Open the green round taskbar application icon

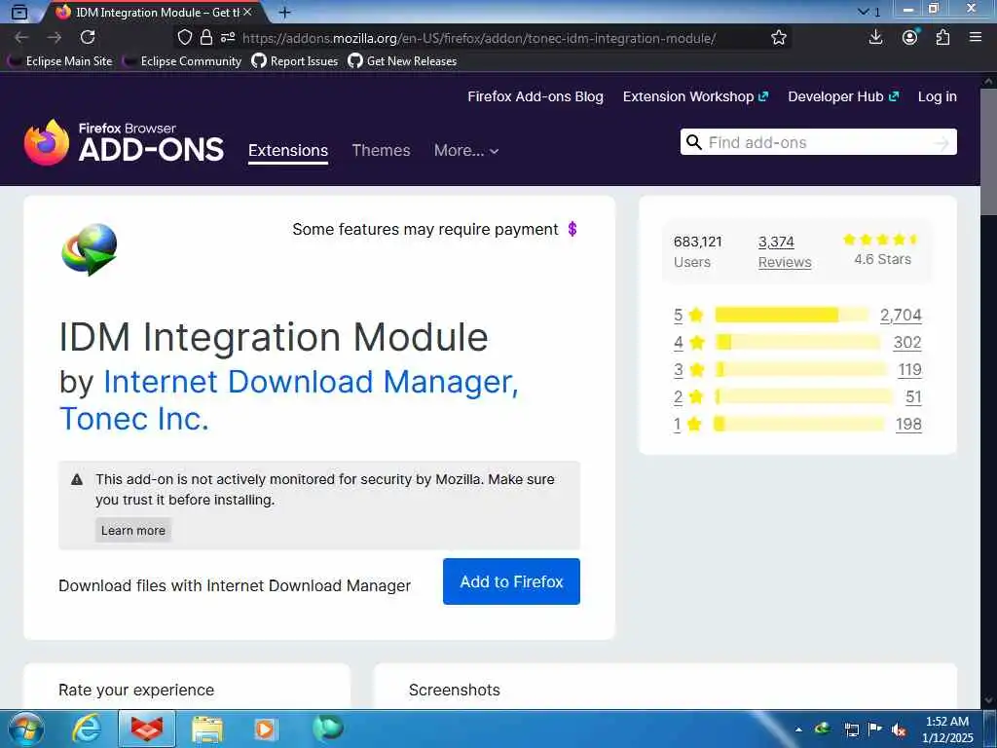[328, 728]
